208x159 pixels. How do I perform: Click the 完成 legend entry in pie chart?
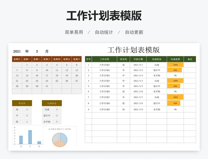(x=51, y=129)
